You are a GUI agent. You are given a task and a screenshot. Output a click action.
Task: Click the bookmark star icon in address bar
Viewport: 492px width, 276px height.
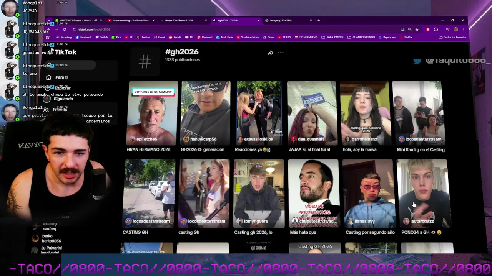coord(417,30)
